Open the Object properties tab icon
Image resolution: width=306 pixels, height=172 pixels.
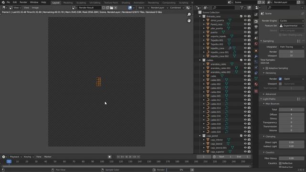(256, 51)
